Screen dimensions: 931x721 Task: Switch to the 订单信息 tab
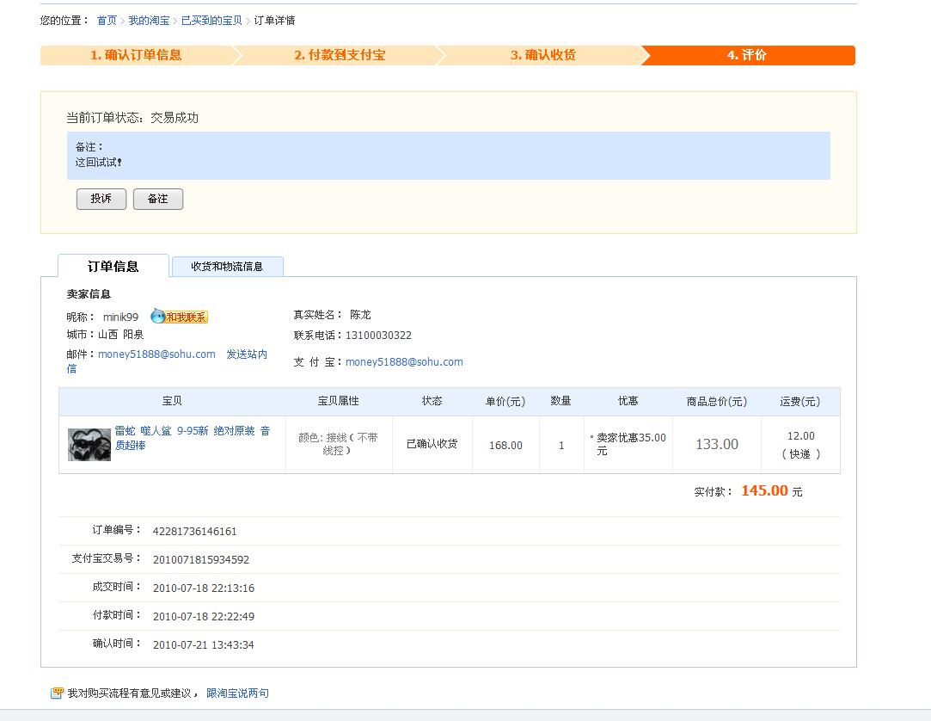(113, 267)
